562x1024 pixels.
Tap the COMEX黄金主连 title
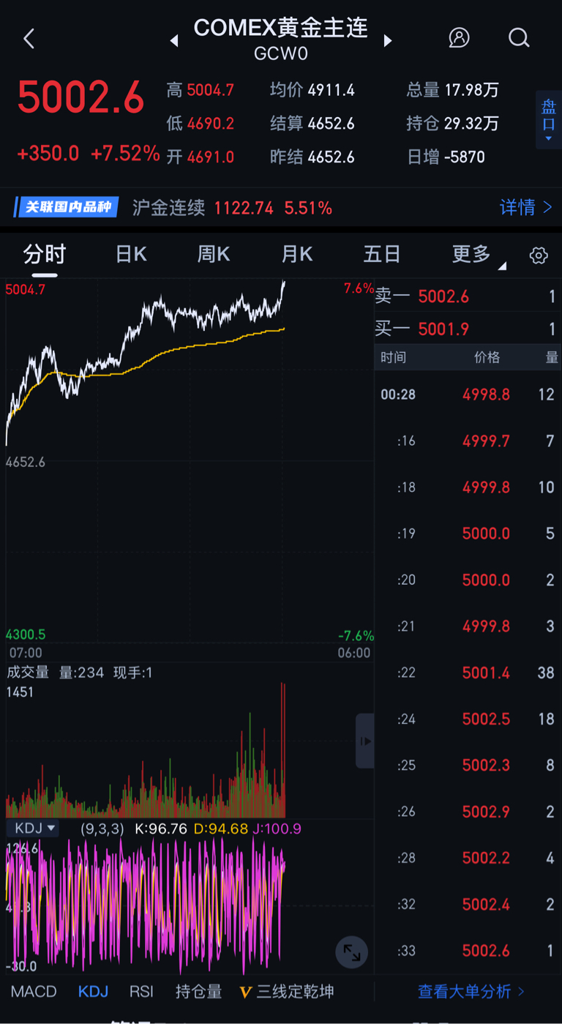coord(281,29)
